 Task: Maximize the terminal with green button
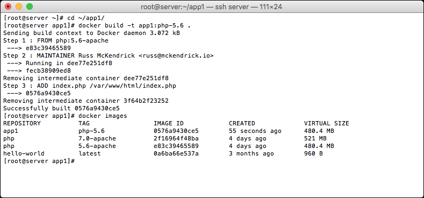click(30, 7)
